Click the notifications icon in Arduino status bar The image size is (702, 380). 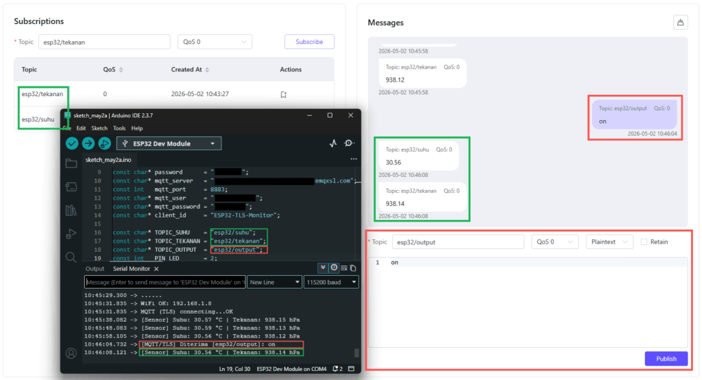coord(337,369)
